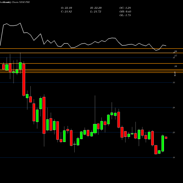Click the price axis label '32'
This screenshot has height=183, width=183.
(x=174, y=82)
